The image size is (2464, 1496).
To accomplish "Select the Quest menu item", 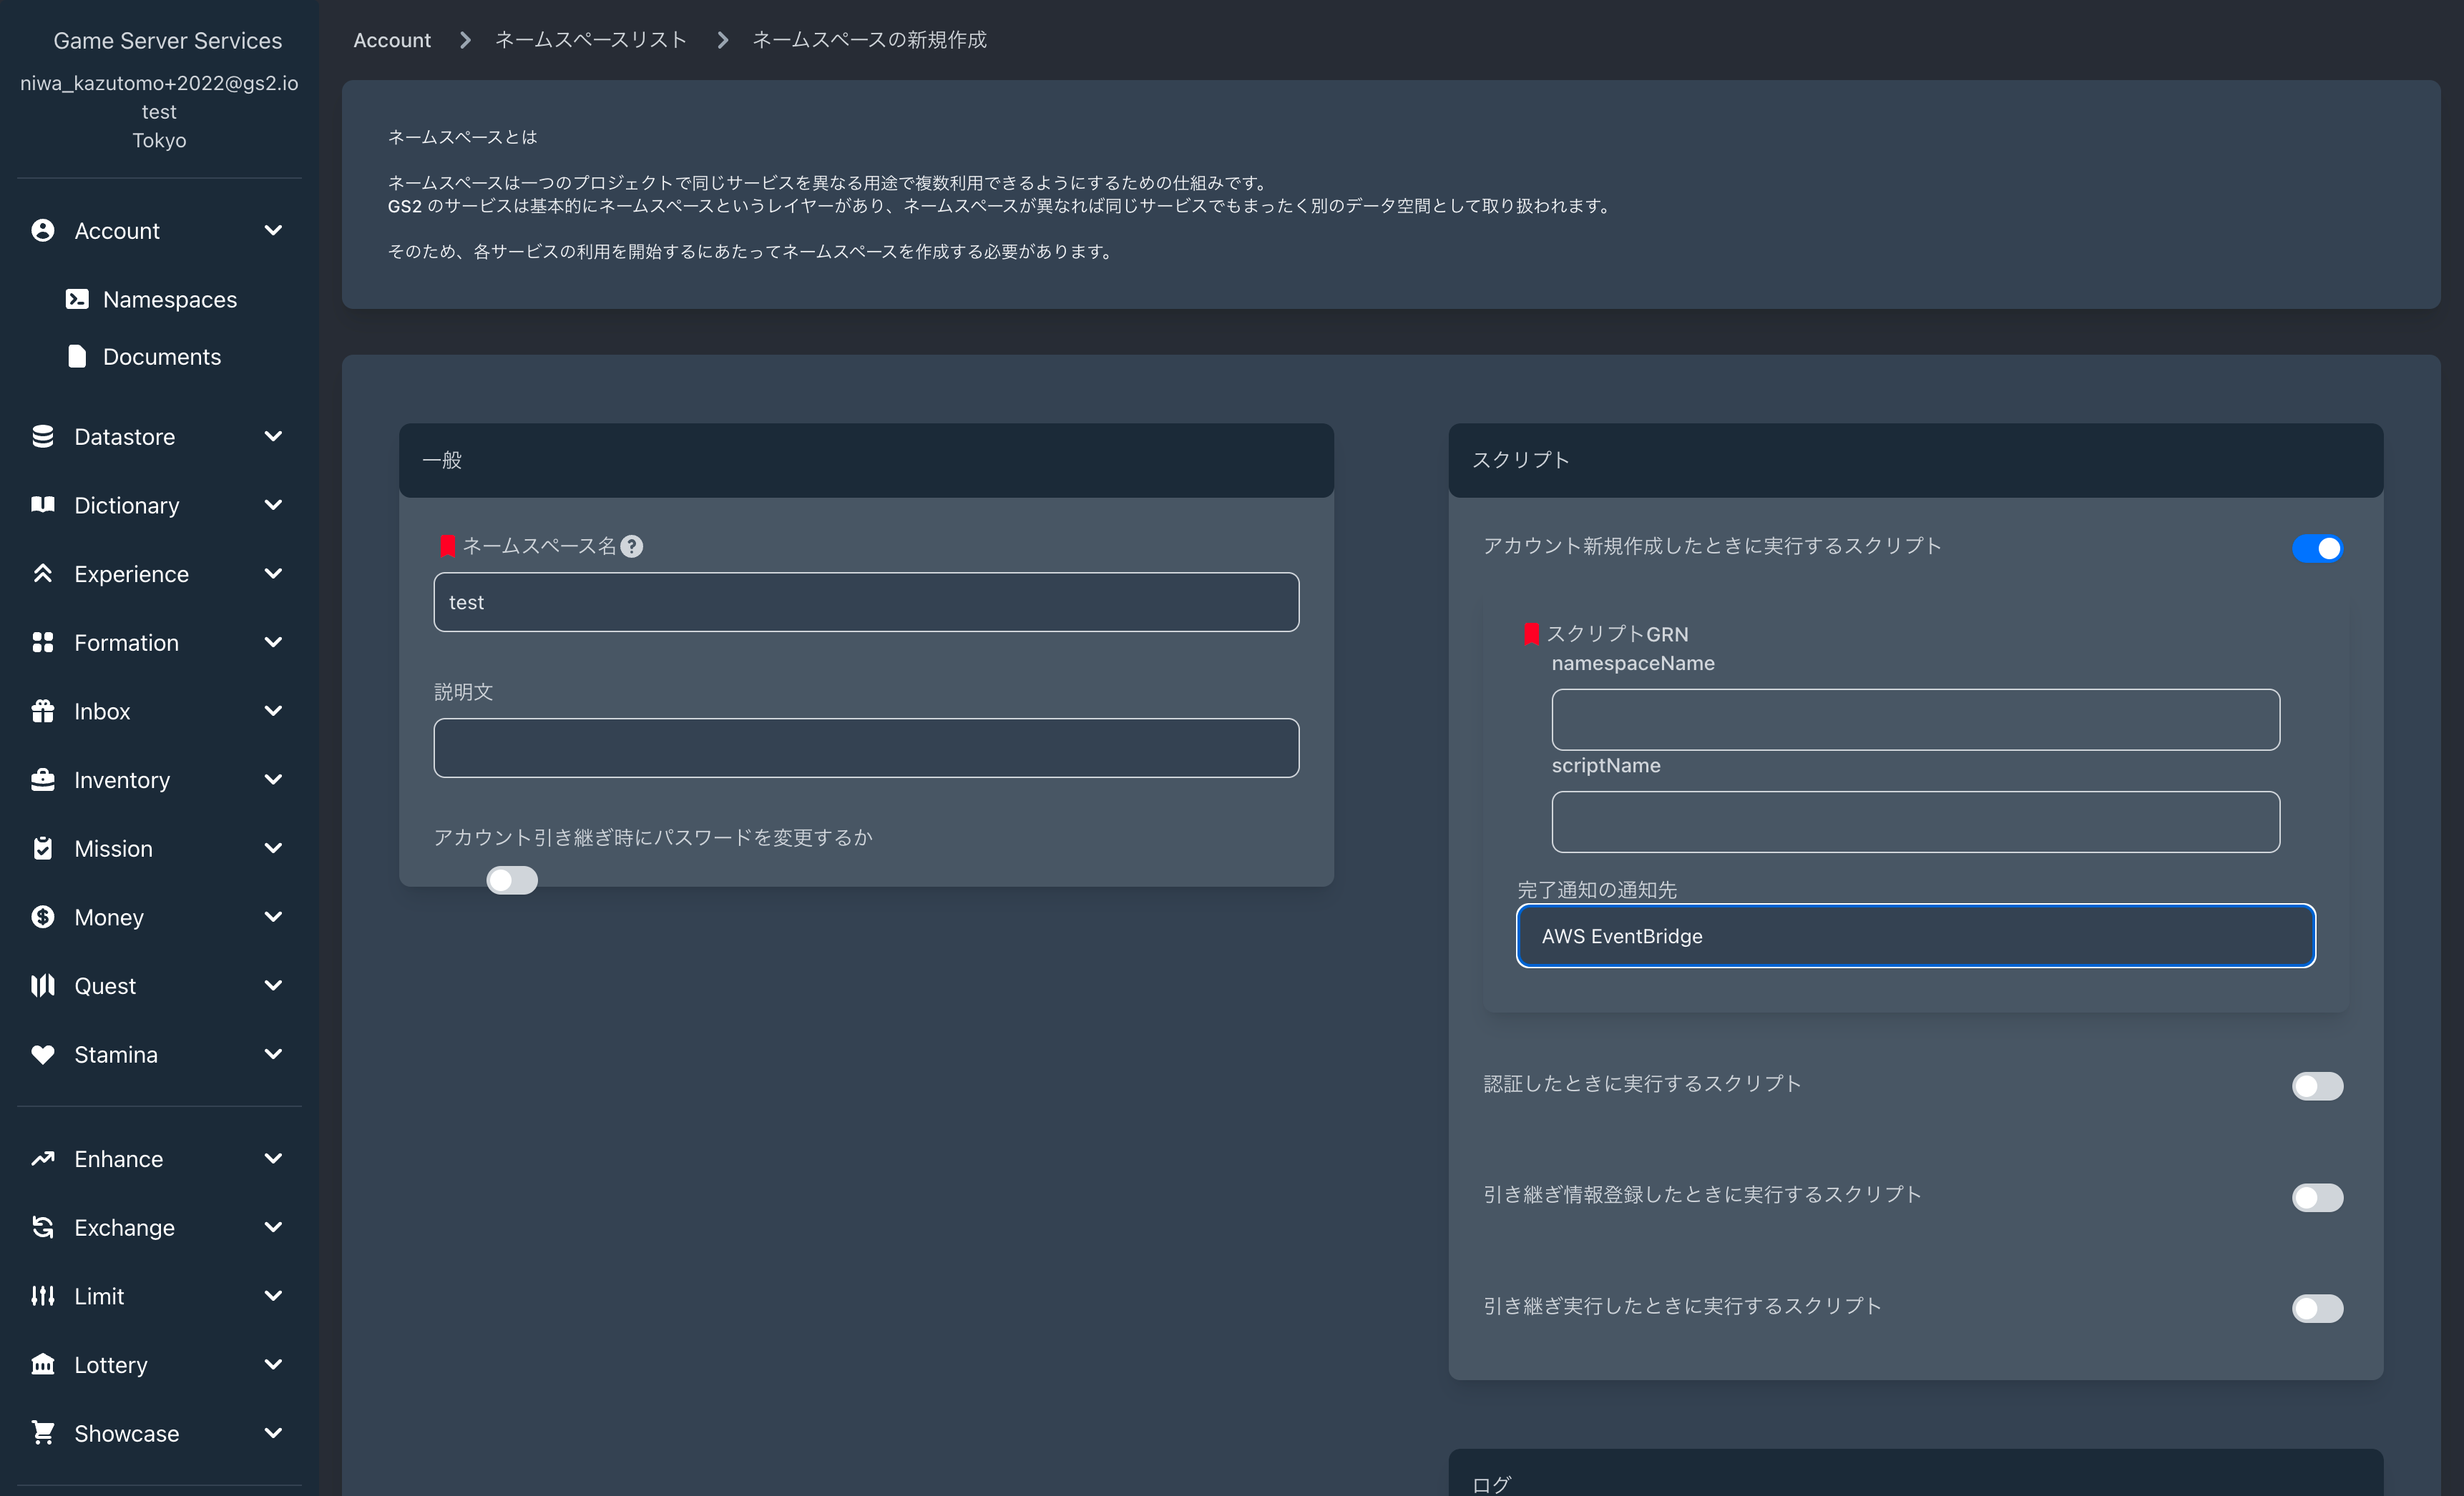I will click(x=105, y=986).
